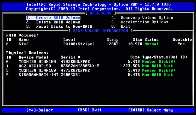
Task: Click the [ESC]-Exit hint in footer
Action: (90, 110)
